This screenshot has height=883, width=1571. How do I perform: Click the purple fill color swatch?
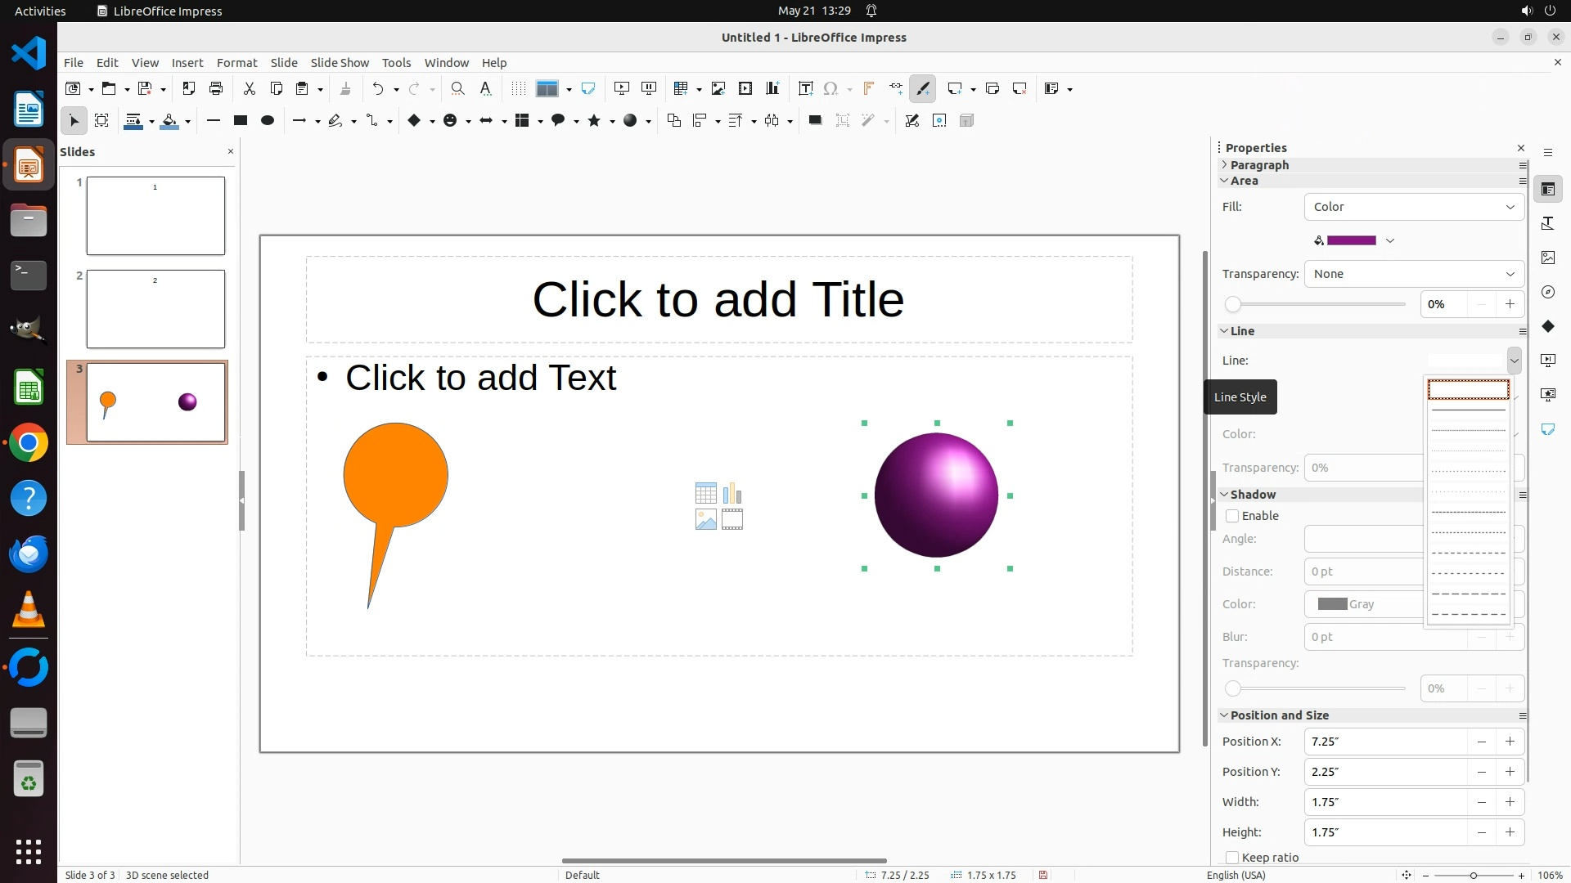point(1351,240)
